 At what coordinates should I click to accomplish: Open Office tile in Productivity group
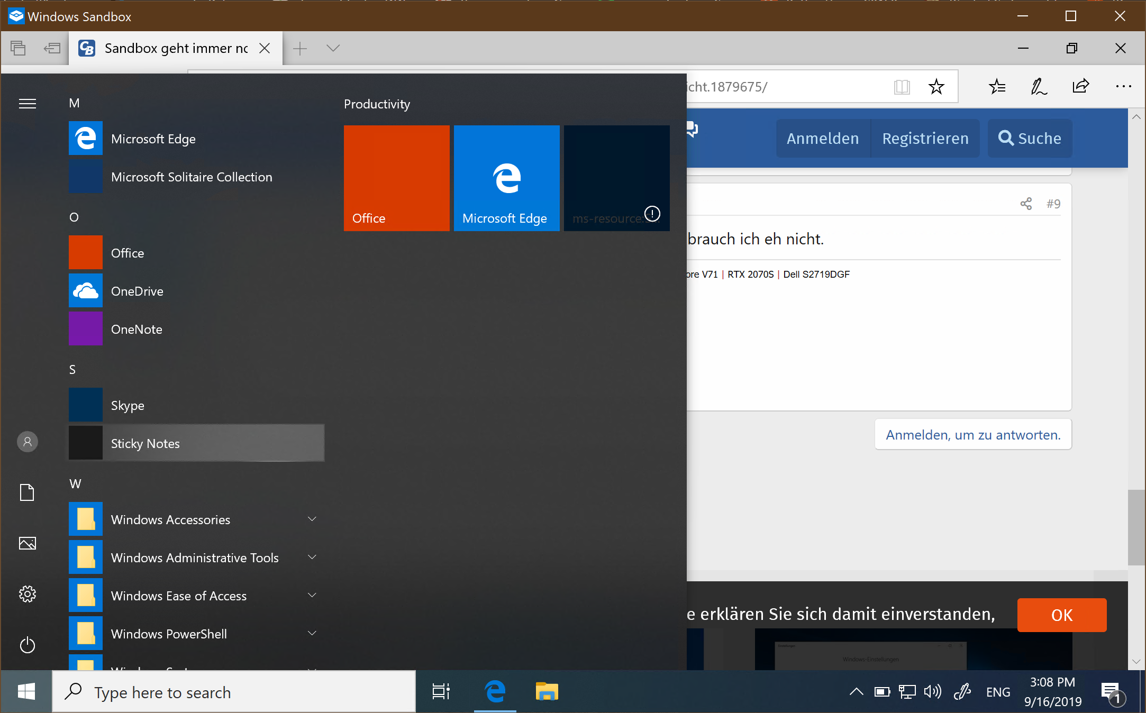[396, 178]
